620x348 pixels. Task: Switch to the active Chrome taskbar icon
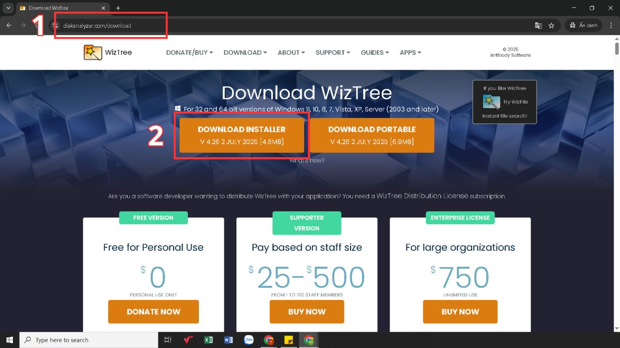point(309,340)
